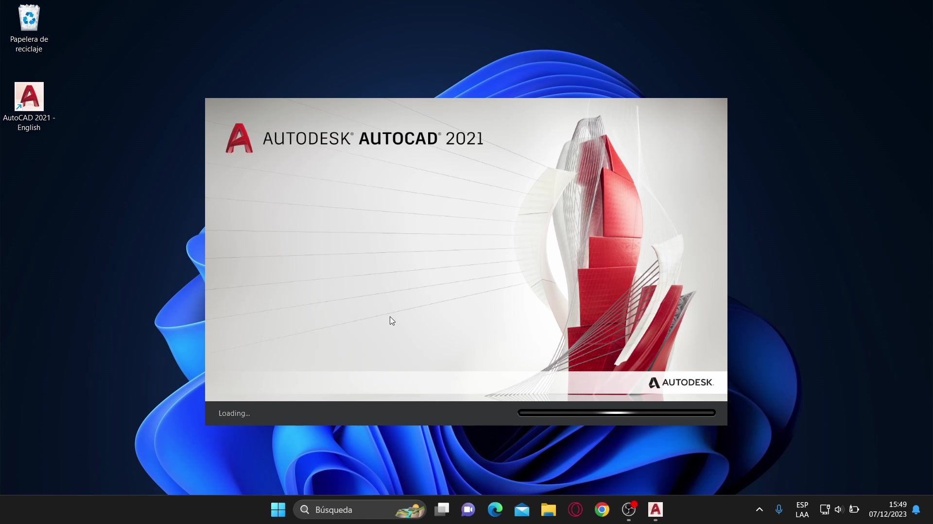Expand the hidden system tray icons chevron
This screenshot has height=524, width=933.
coord(760,509)
